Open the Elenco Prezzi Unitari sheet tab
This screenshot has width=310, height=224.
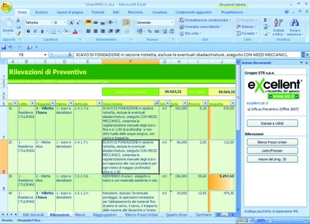[141, 214]
